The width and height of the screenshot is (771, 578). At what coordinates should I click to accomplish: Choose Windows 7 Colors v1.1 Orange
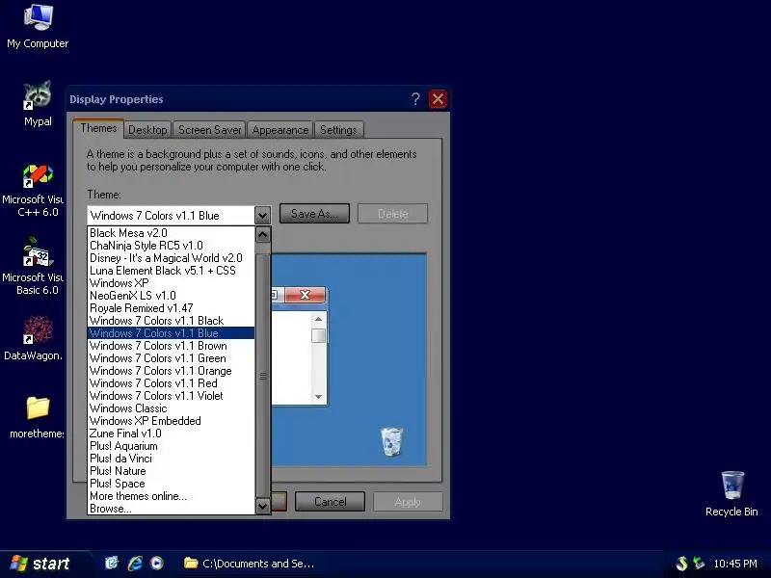click(x=171, y=371)
